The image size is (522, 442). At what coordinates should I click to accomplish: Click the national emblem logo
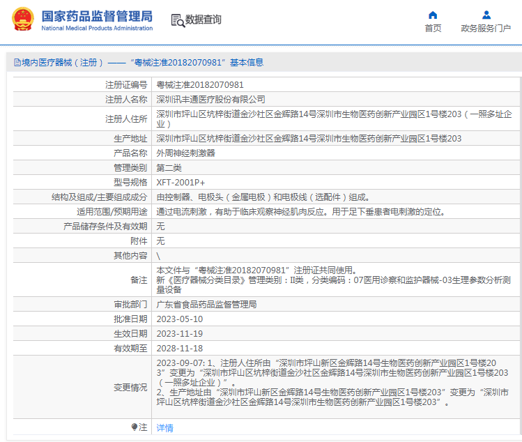coord(22,19)
